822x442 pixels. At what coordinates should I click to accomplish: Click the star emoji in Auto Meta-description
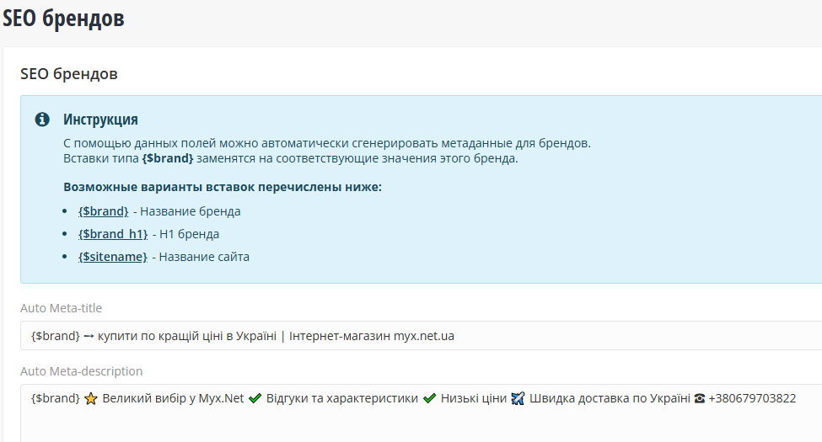click(x=91, y=399)
